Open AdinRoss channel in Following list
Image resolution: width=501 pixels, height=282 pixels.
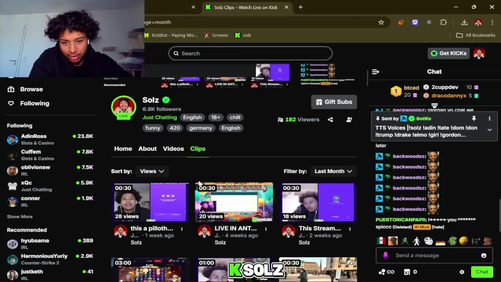click(x=50, y=139)
